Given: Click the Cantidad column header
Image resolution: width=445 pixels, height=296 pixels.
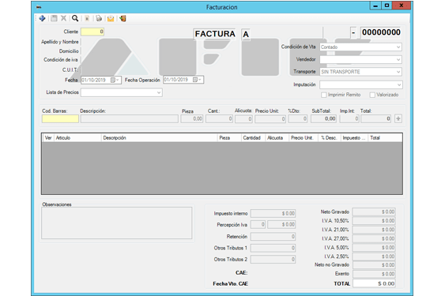Looking at the screenshot, I should point(253,138).
